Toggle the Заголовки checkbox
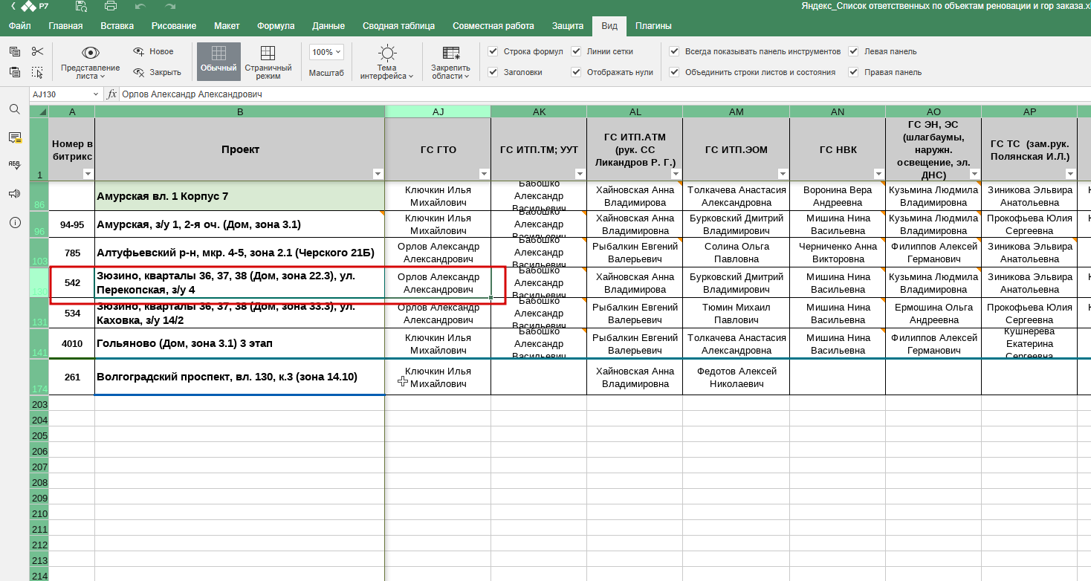Viewport: 1091px width, 581px height. pos(493,72)
